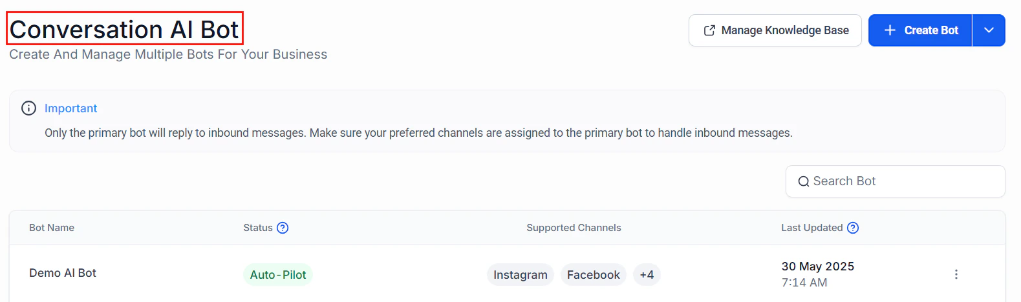Click the Auto-Pilot status badge
This screenshot has width=1021, height=302.
coord(277,275)
